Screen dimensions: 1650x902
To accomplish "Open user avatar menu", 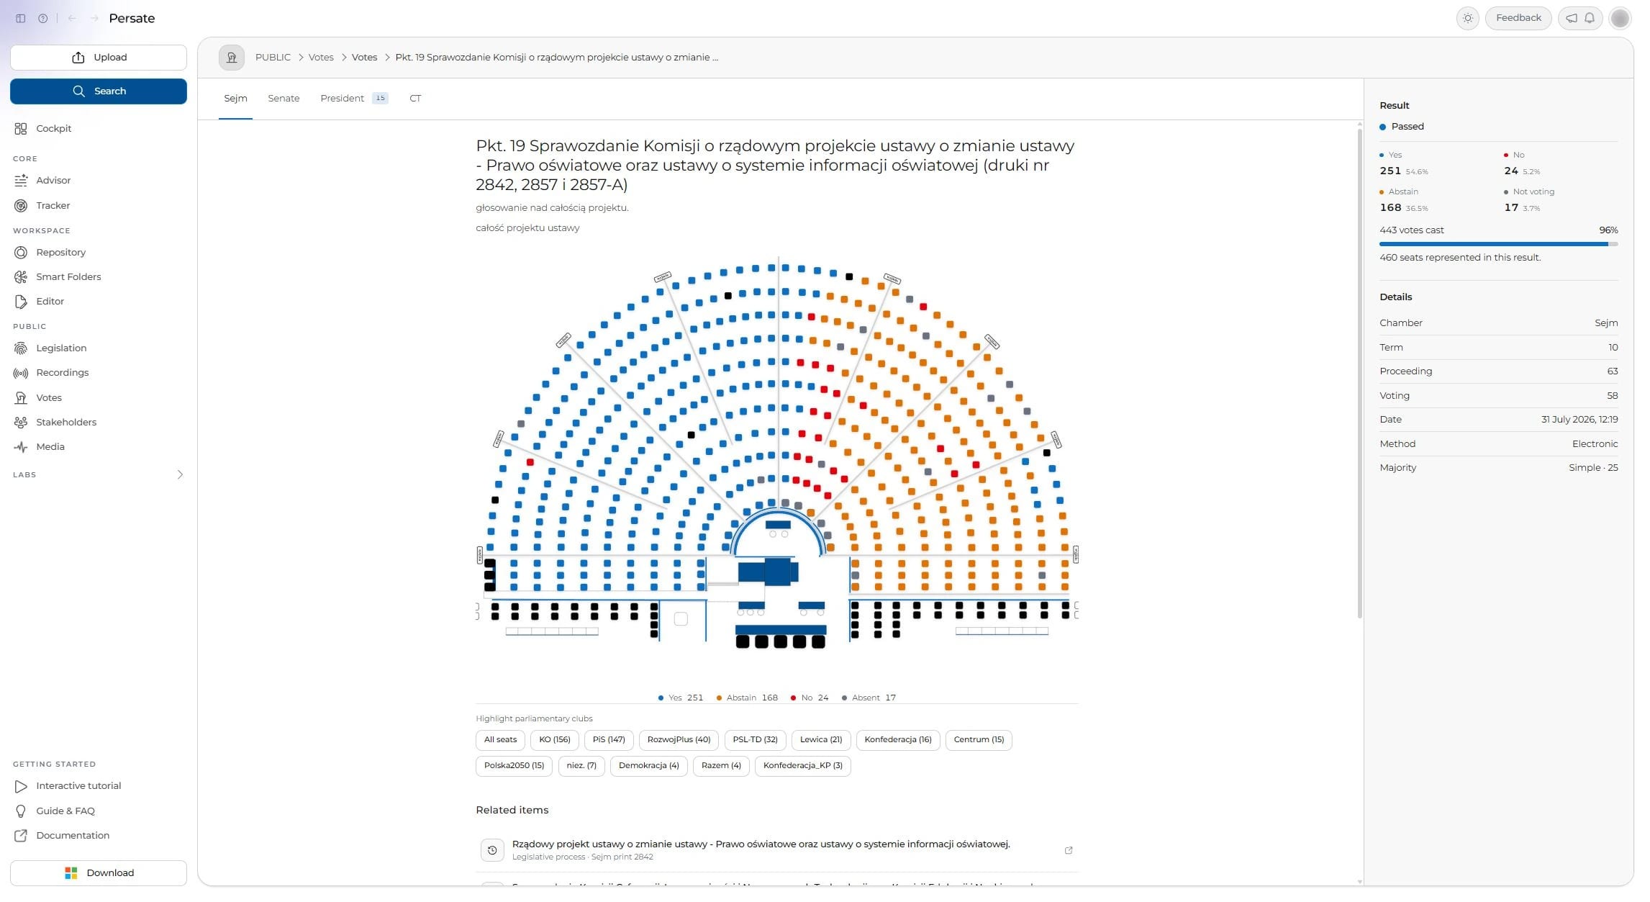I will pos(1620,18).
